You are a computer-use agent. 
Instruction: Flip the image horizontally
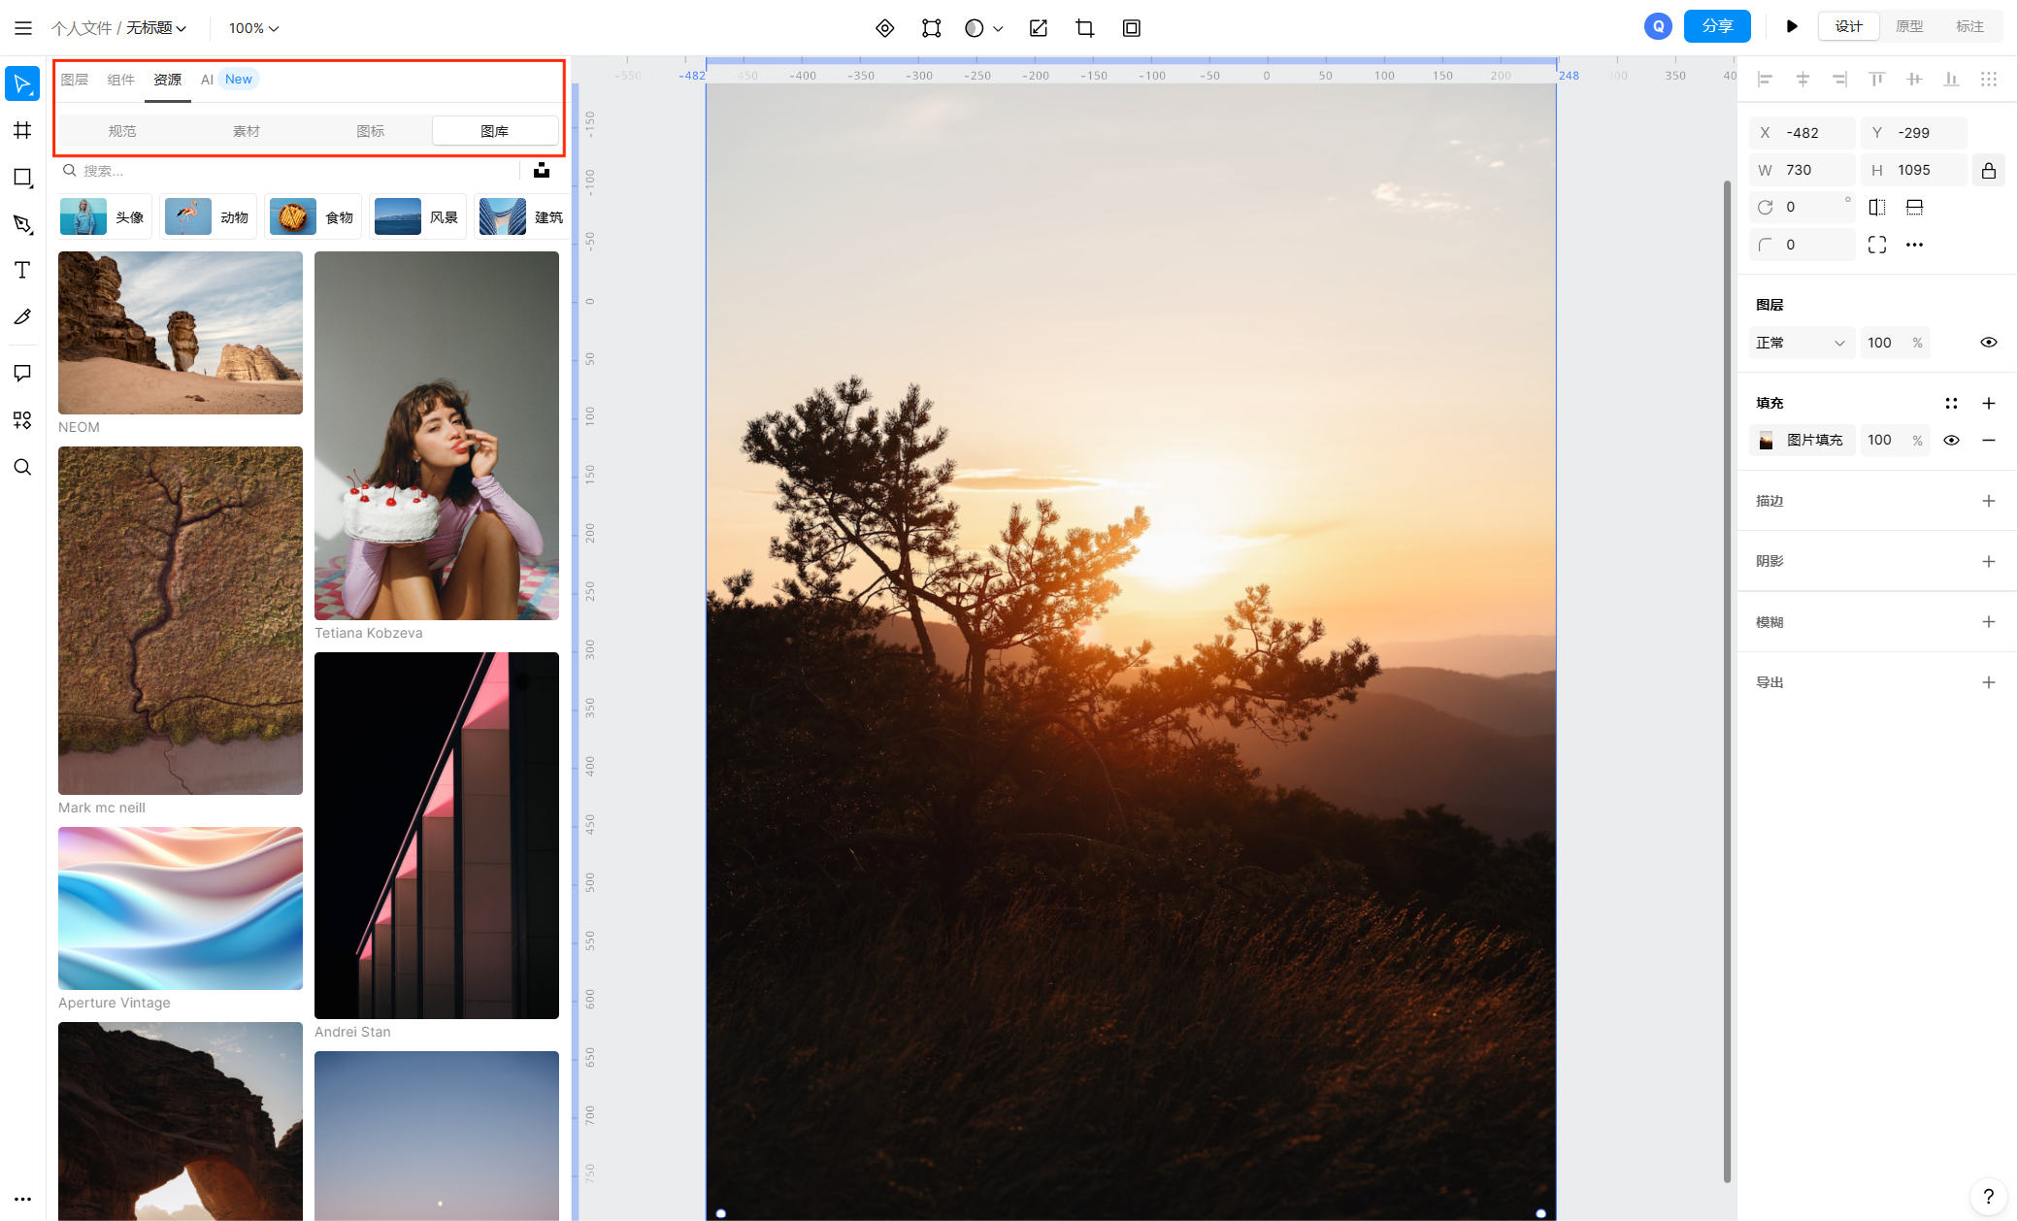click(x=1877, y=207)
